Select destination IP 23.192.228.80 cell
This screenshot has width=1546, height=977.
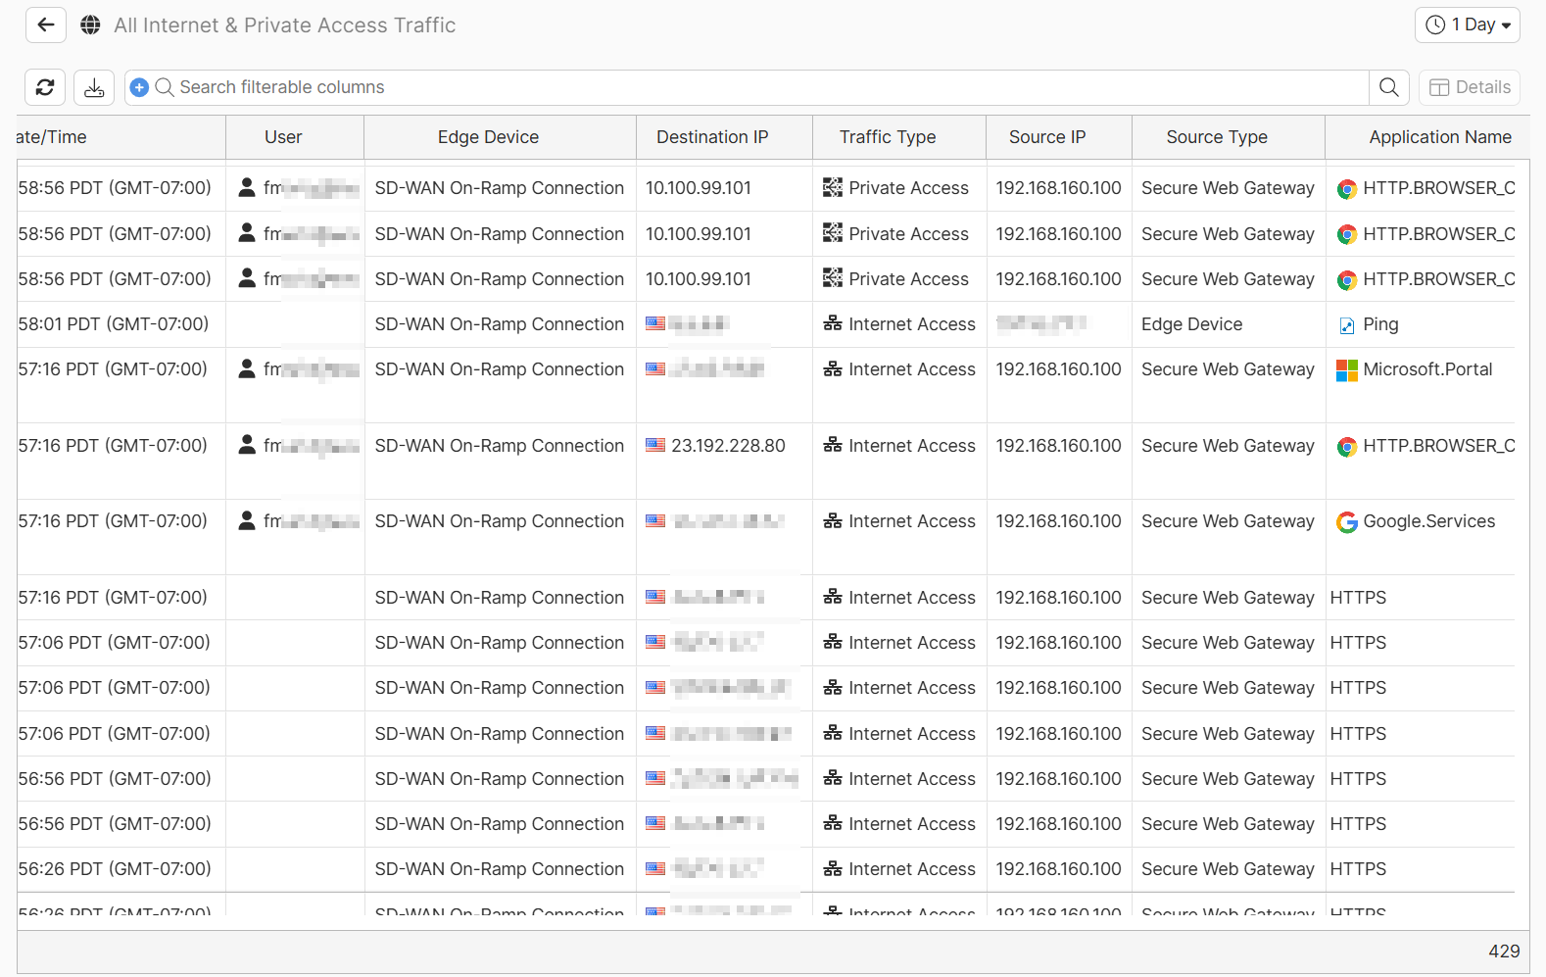pos(728,446)
